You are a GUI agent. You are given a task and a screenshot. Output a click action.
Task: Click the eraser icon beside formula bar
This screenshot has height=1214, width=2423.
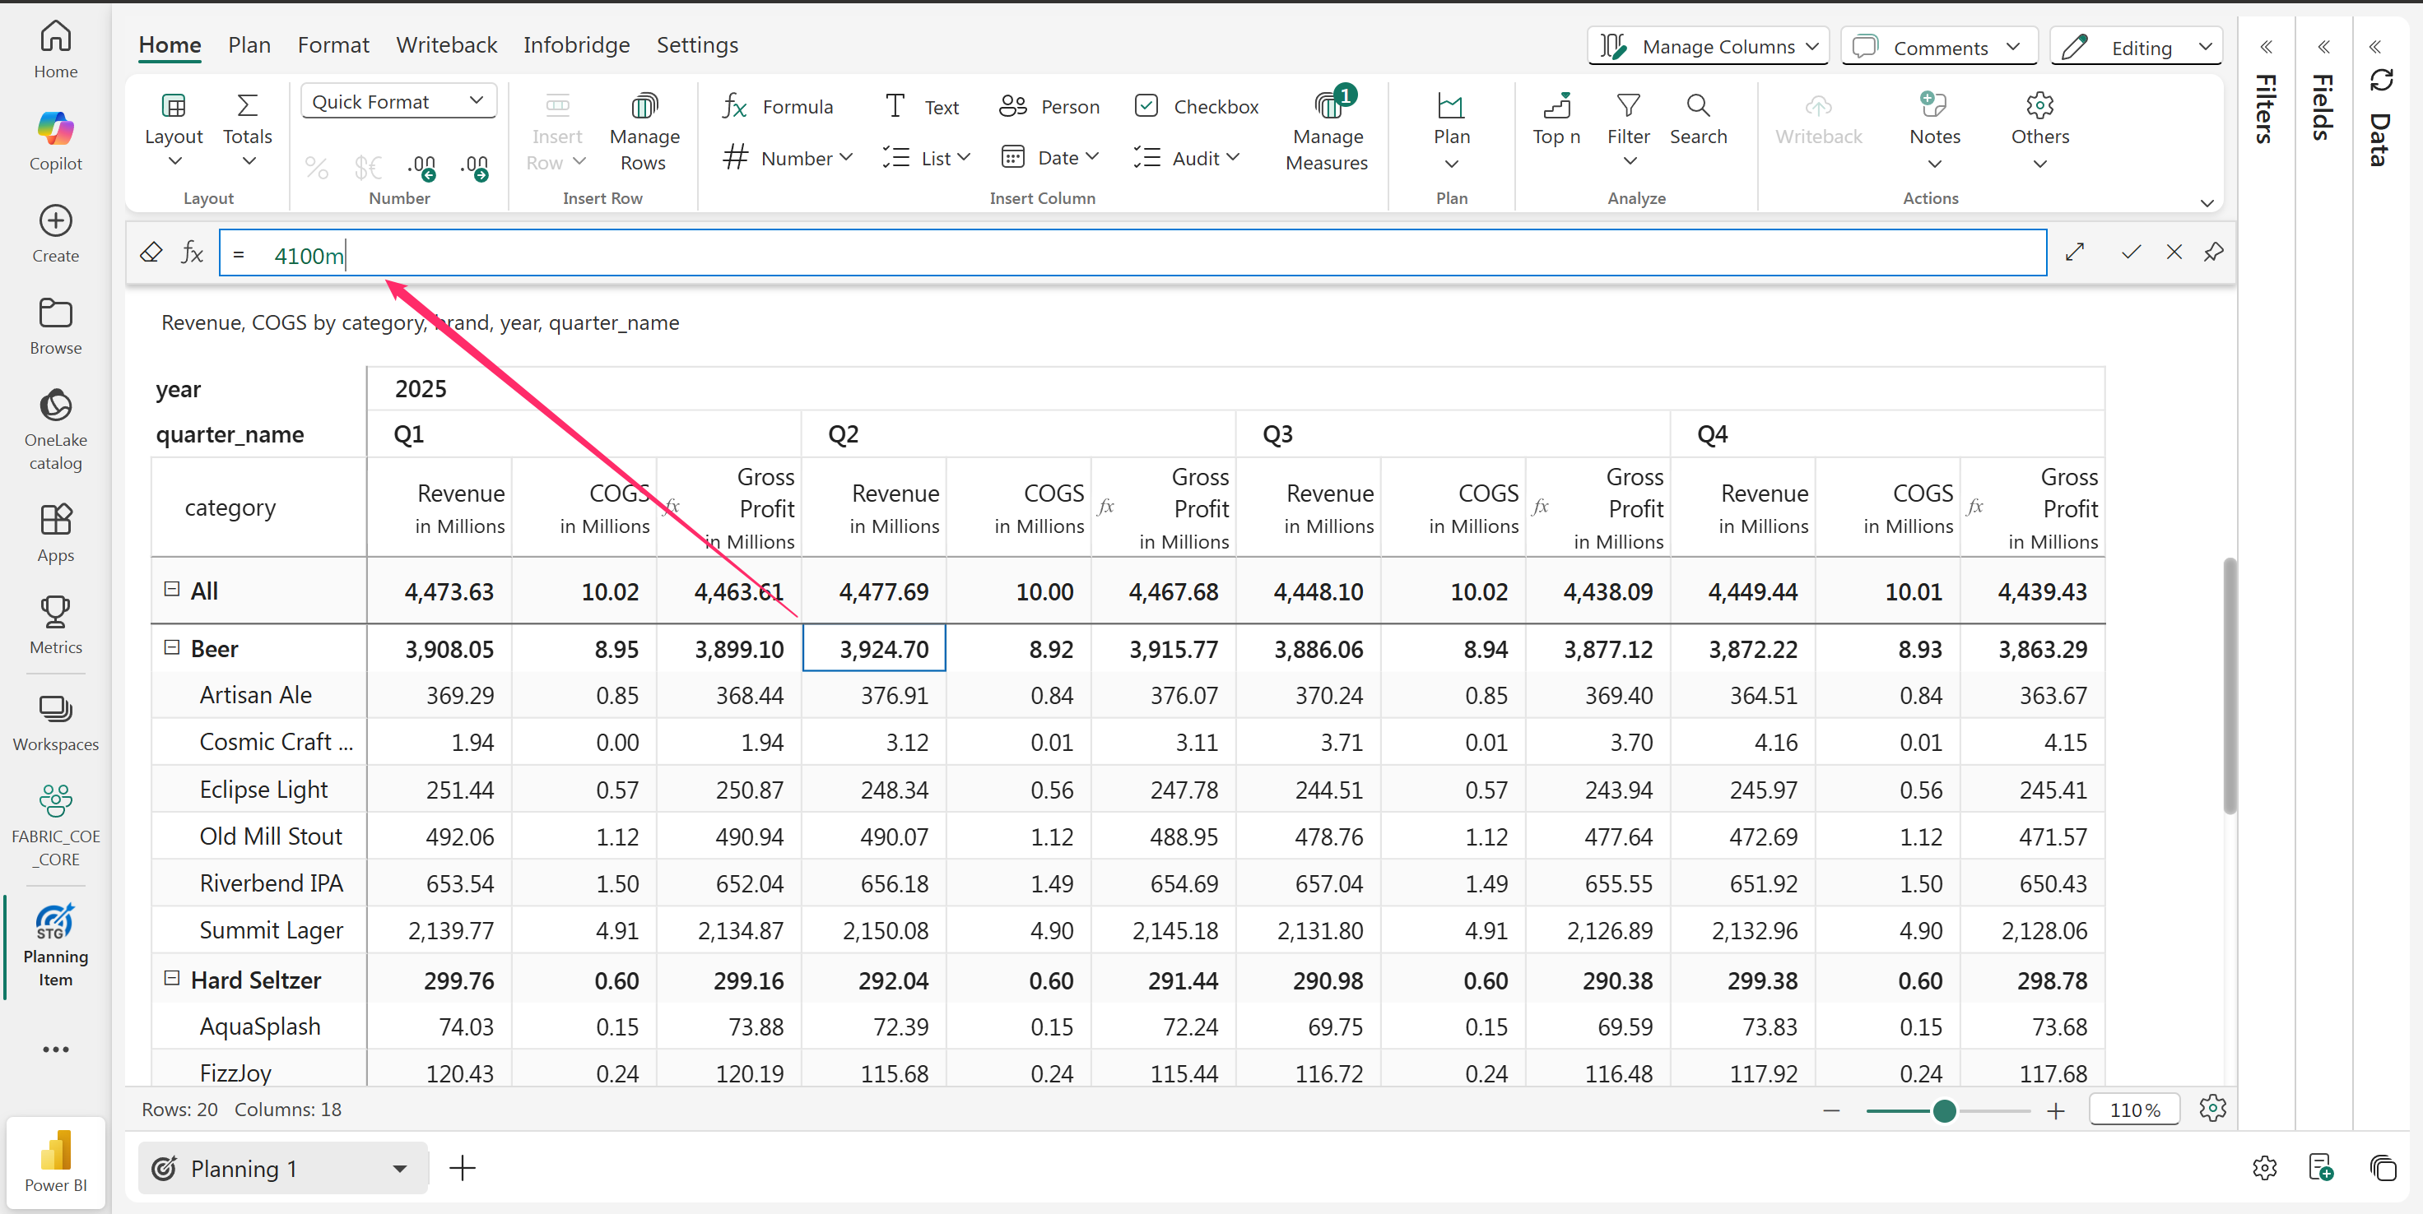pos(151,252)
